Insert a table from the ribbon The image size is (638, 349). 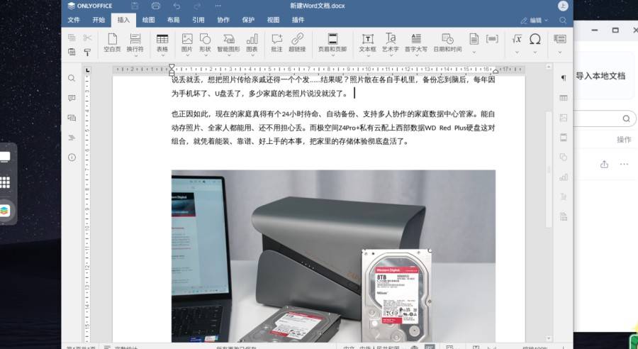pyautogui.click(x=162, y=43)
